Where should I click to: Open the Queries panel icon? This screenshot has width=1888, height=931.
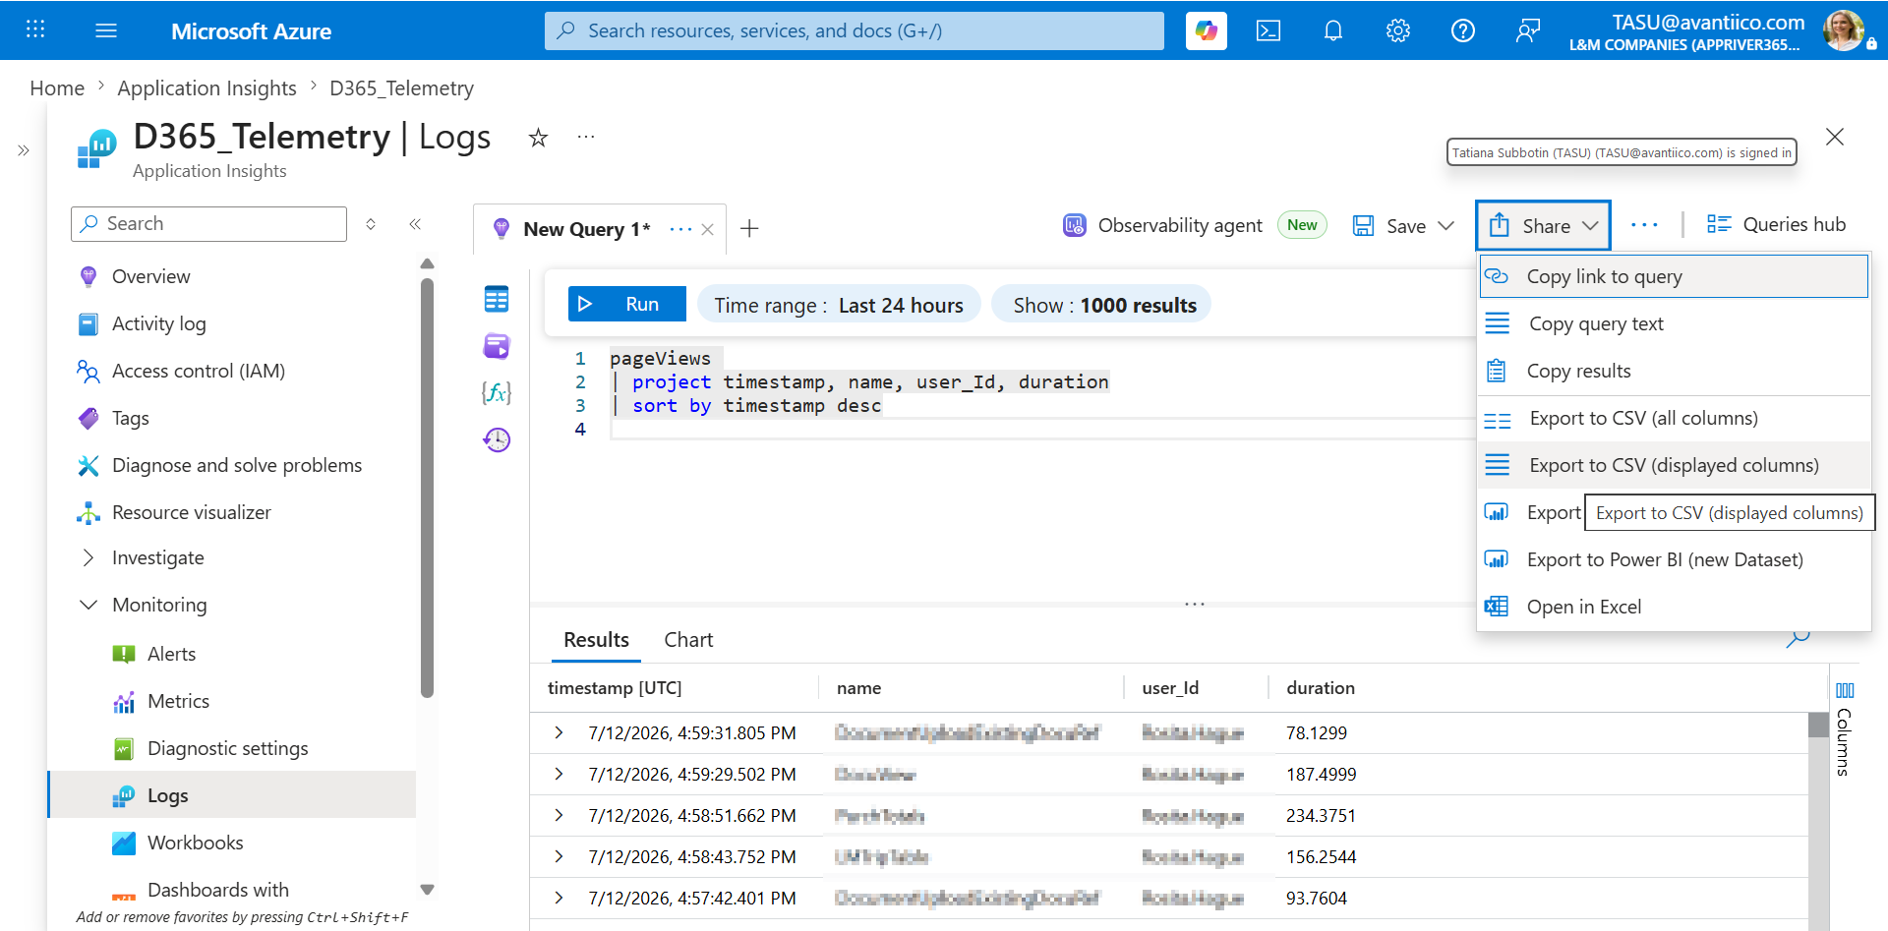click(497, 346)
